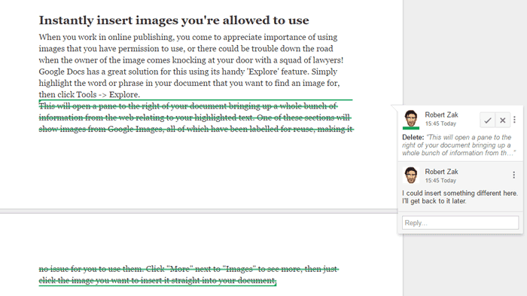Click the struck-through text 'no issue for you to use them'

point(91,269)
